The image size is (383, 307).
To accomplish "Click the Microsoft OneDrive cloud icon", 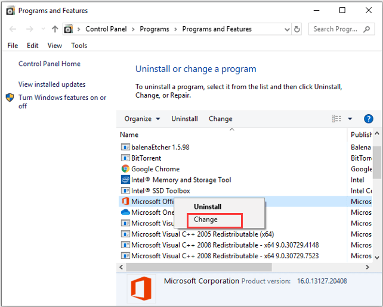I will point(125,212).
